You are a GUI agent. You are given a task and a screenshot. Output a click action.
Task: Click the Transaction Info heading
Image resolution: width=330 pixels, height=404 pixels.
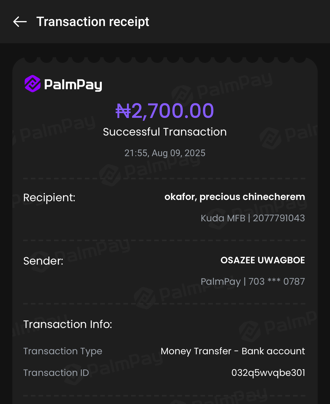click(68, 324)
